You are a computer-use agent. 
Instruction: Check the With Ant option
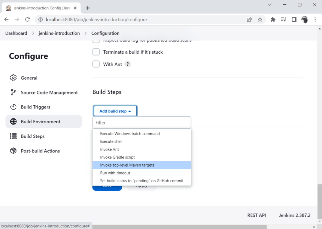click(96, 64)
